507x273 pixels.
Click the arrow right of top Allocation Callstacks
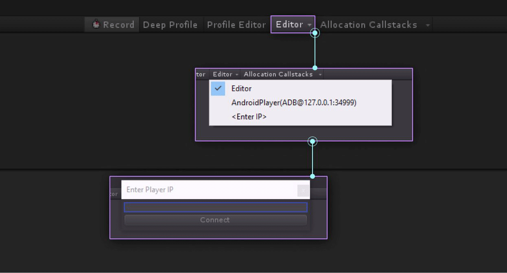tap(427, 25)
